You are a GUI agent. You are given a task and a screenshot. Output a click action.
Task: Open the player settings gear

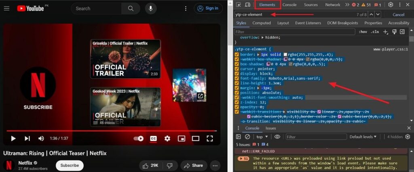point(167,138)
